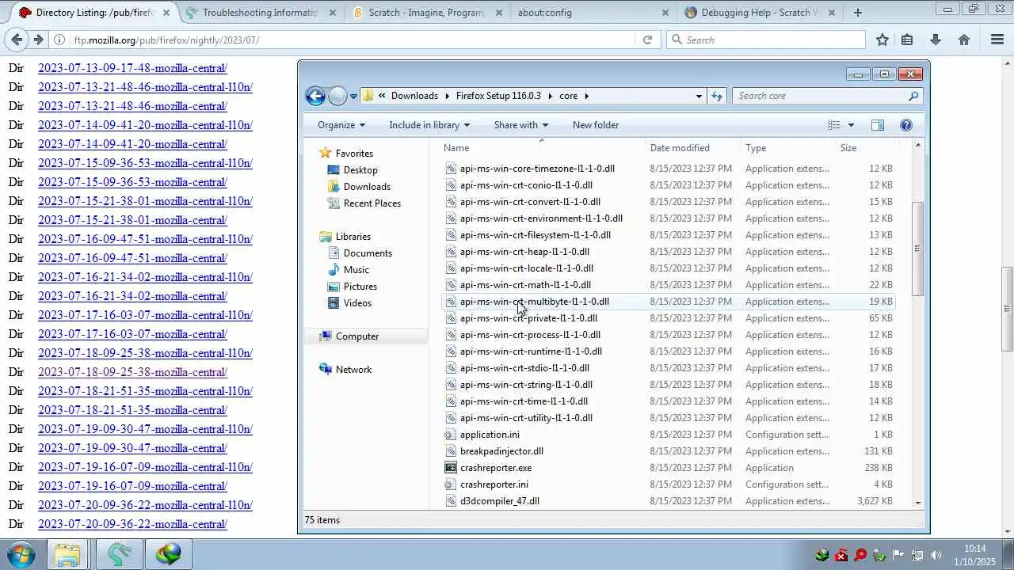The height and width of the screenshot is (570, 1014).
Task: Select crashreporter.exe file
Action: pos(496,468)
